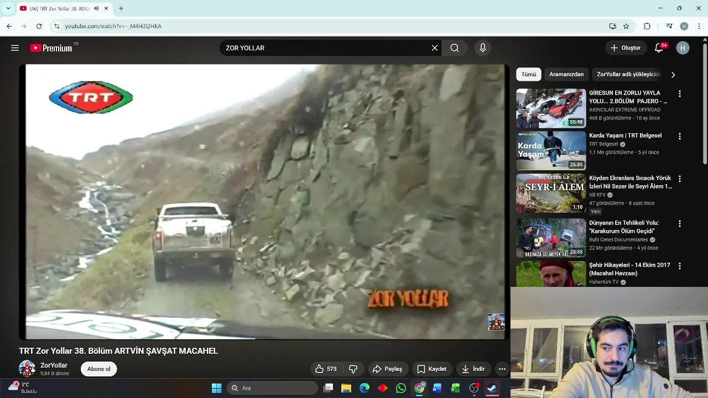Click the browser address bar URL

click(x=113, y=26)
